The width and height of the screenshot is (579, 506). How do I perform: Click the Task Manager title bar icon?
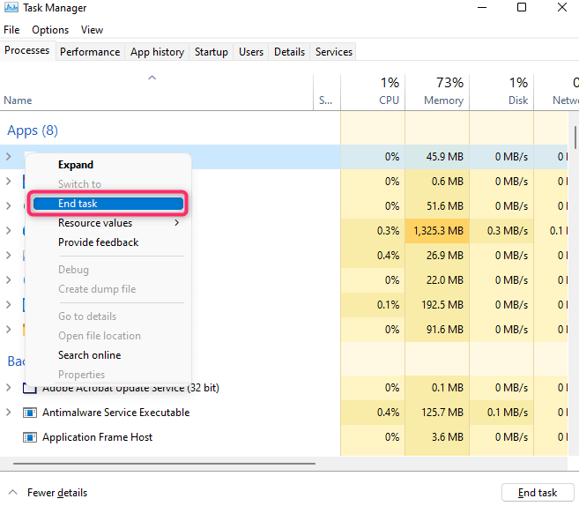coord(11,8)
